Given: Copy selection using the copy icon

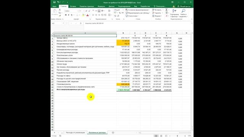Looking at the screenshot, I should click(60, 13).
